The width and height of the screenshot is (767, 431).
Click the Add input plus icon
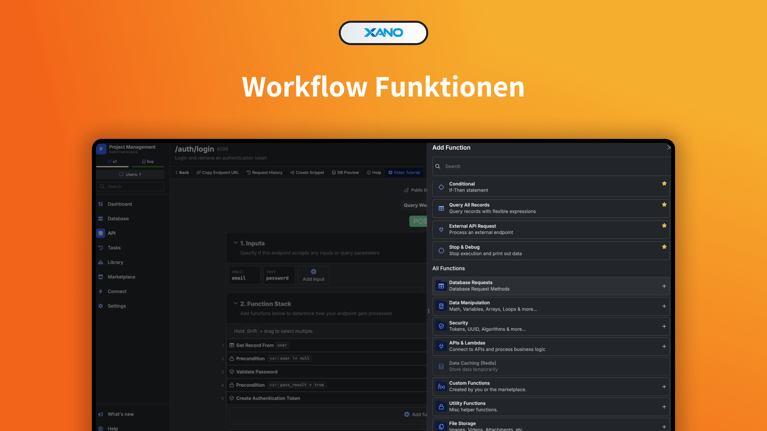tap(314, 272)
